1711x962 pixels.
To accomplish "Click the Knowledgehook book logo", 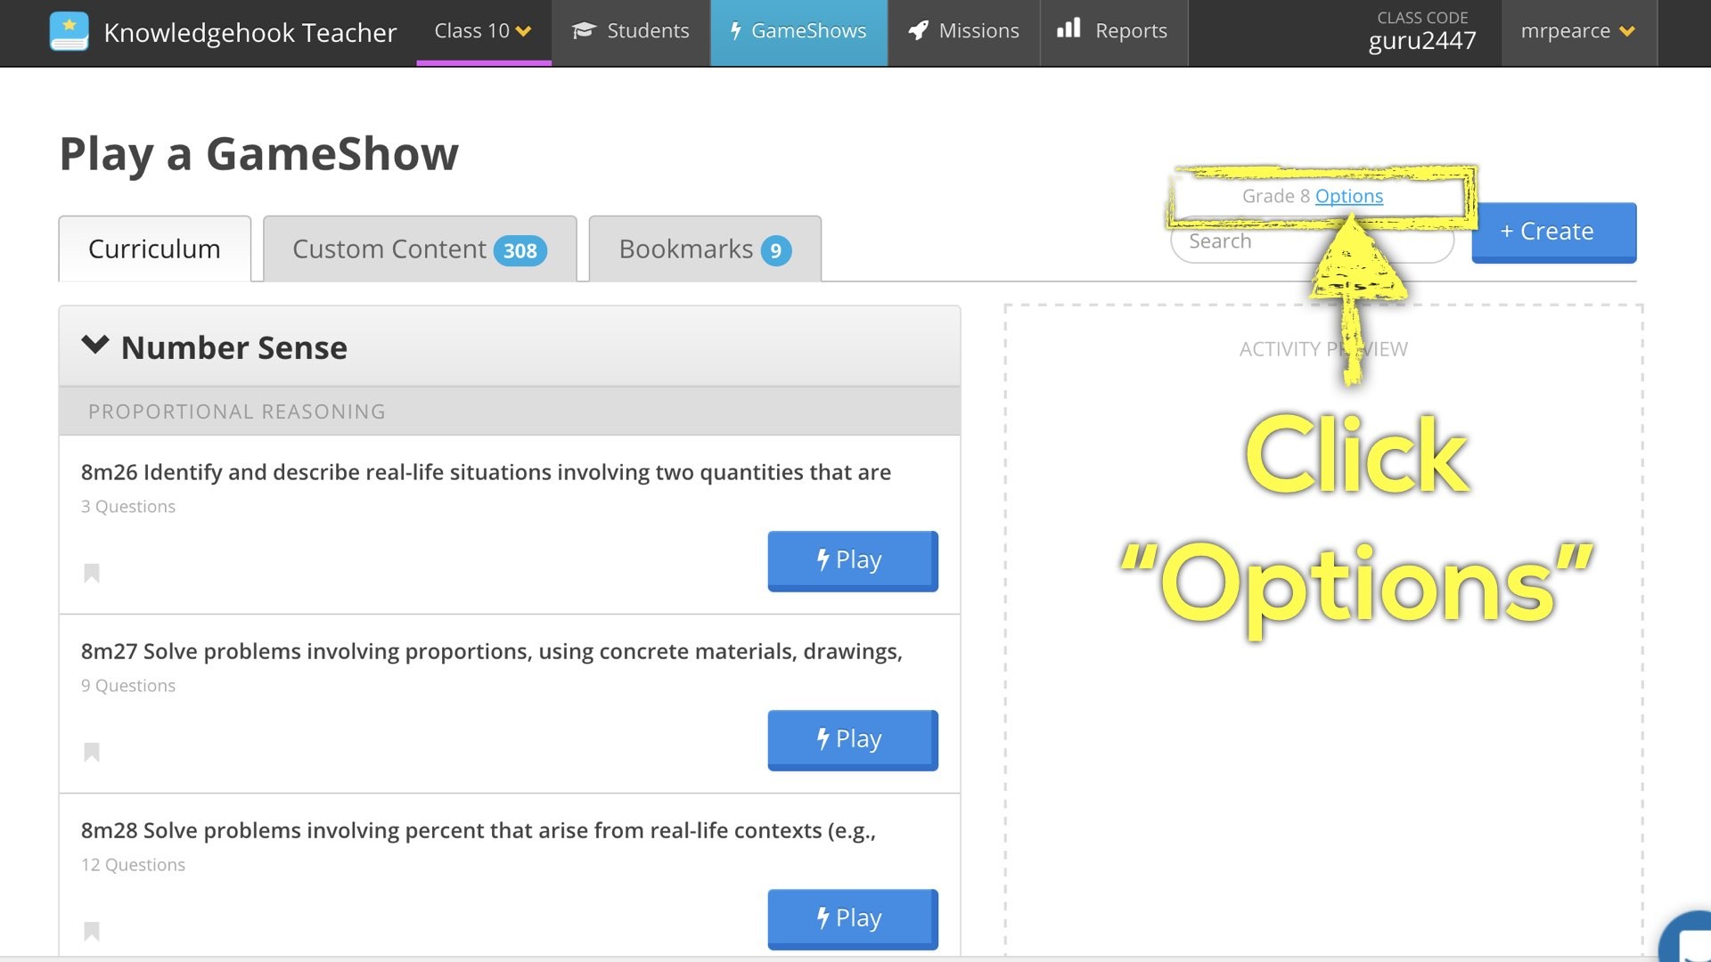I will [x=69, y=30].
